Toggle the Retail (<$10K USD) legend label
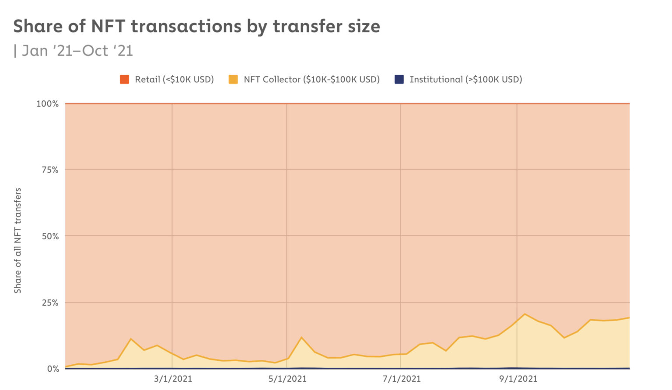672x390 pixels. 174,79
